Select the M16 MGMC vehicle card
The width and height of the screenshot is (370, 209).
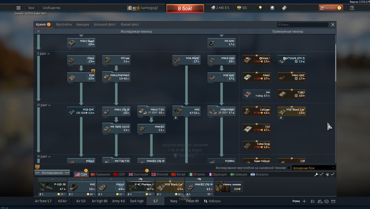tap(186, 60)
